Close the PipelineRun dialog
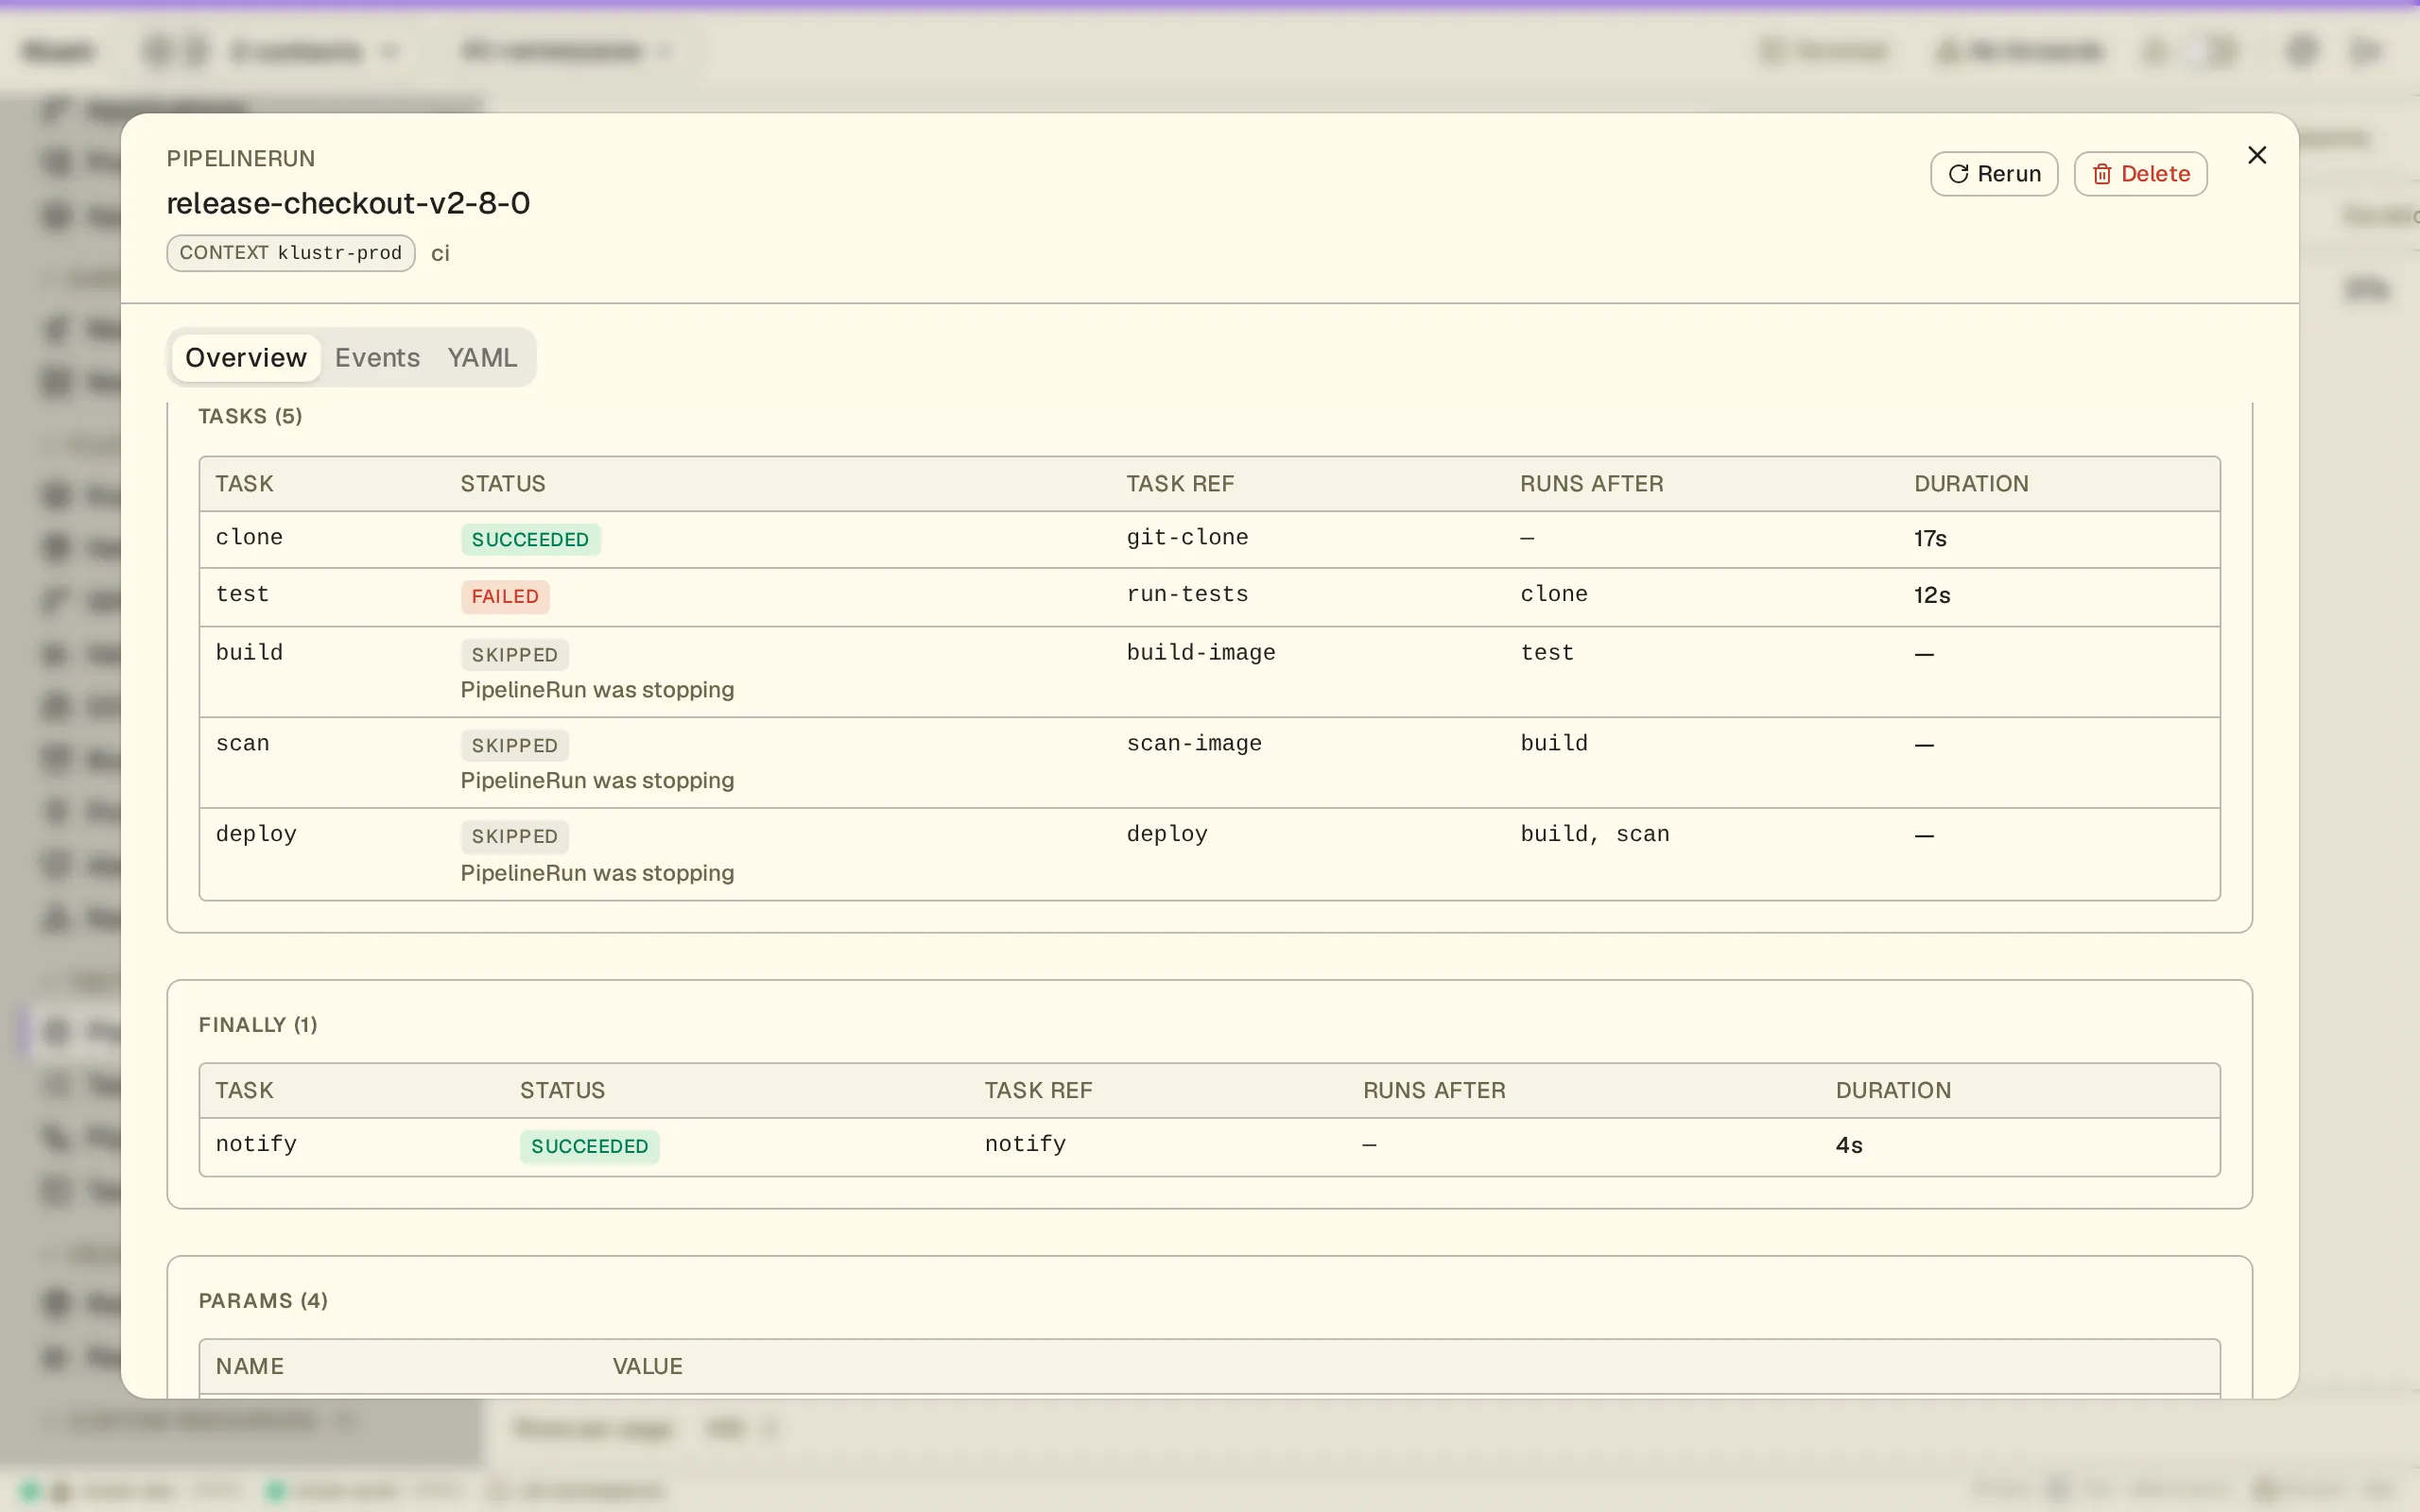This screenshot has height=1512, width=2420. pos(2256,155)
